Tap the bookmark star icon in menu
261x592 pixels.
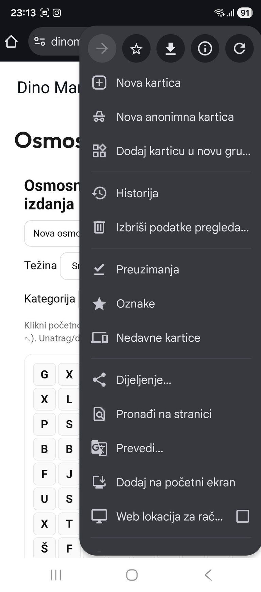tap(136, 49)
